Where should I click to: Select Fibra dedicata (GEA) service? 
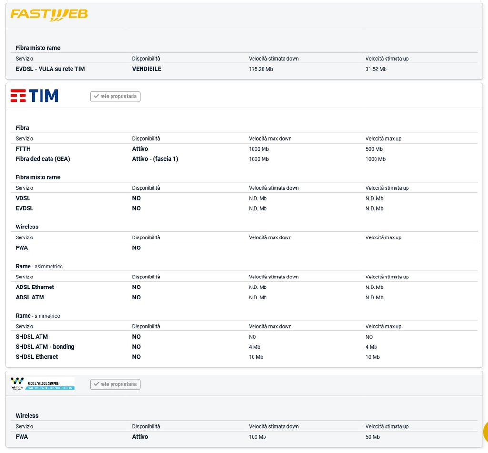click(42, 159)
